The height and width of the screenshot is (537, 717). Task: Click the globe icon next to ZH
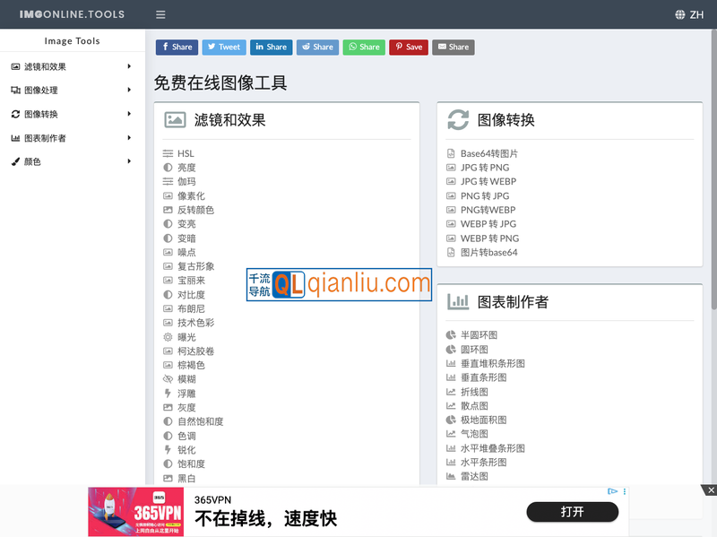click(681, 14)
